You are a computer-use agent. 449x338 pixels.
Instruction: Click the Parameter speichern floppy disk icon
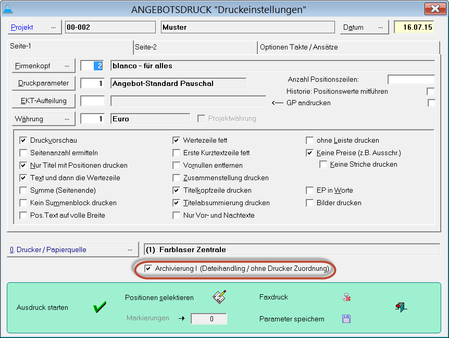click(x=346, y=319)
